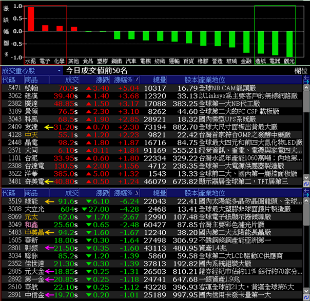Click gainers table scroll-down arrow
This screenshot has height=301, width=310.
(306, 177)
